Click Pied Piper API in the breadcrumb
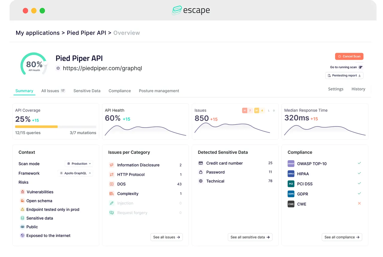 tap(86, 33)
